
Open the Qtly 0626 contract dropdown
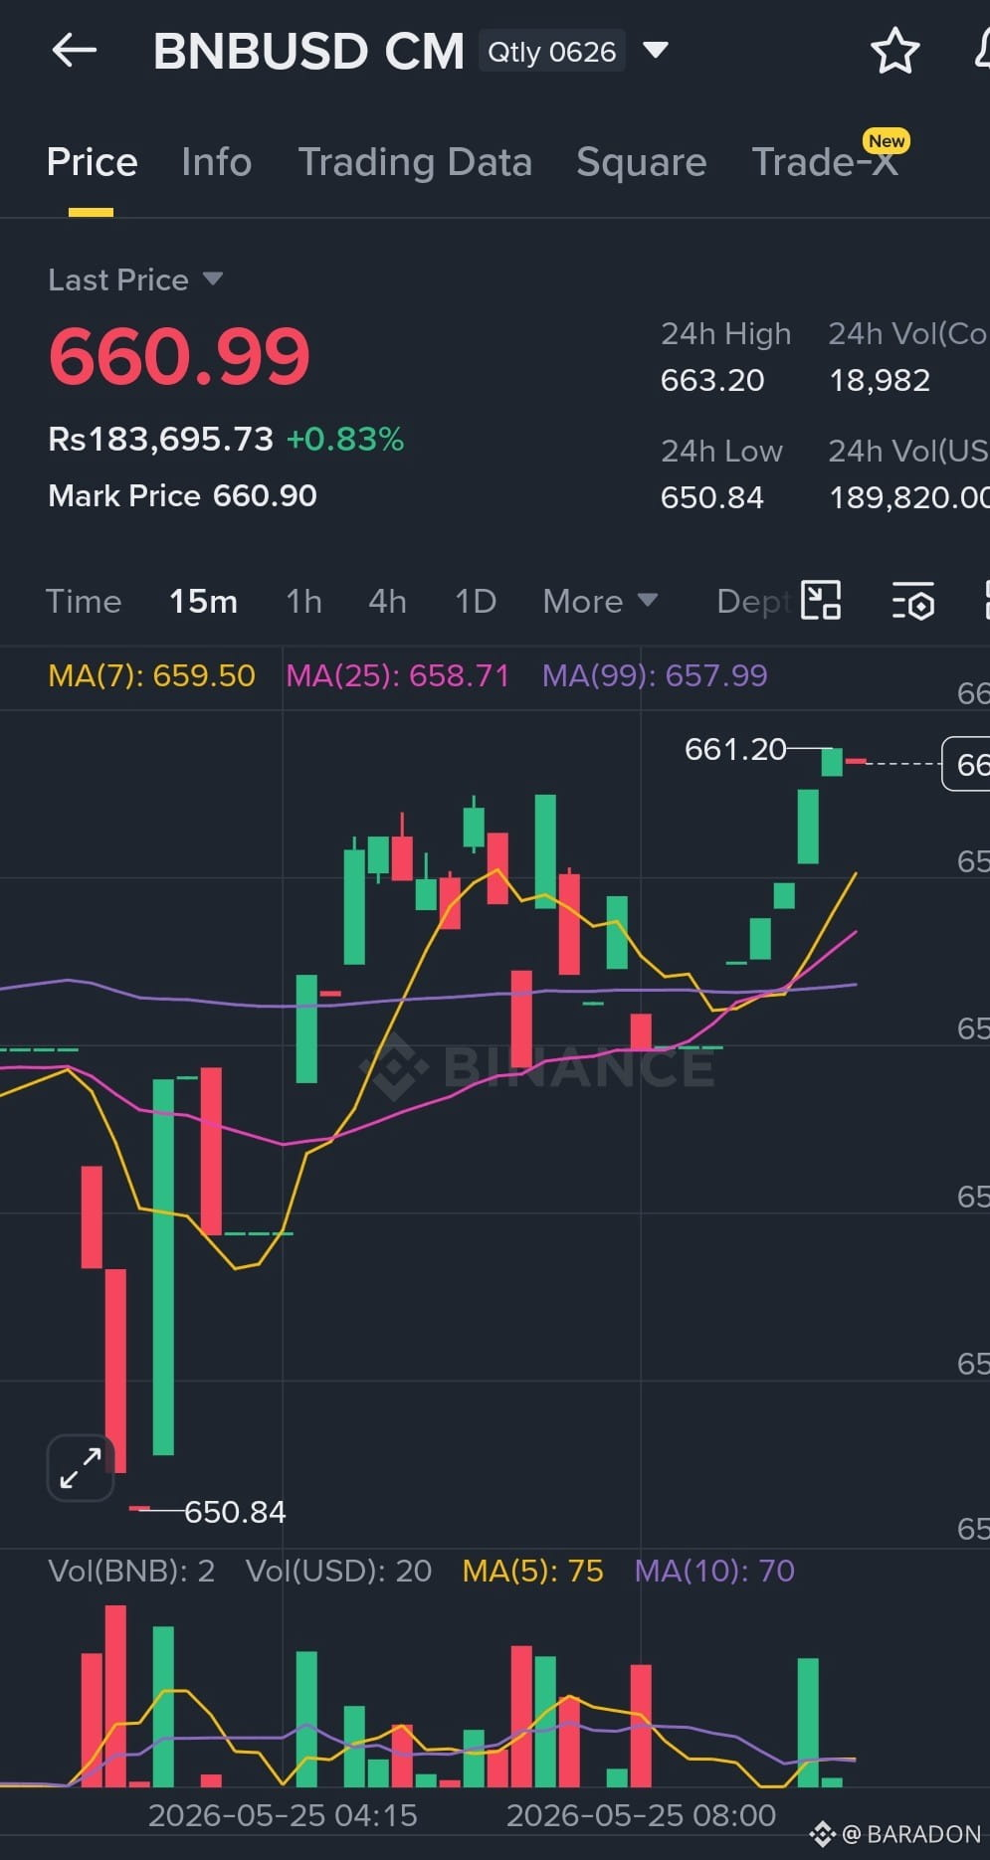tap(575, 51)
